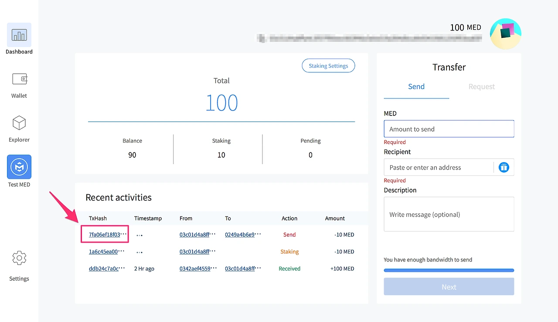Focus the Amount to send field
This screenshot has width=558, height=322.
click(x=449, y=129)
